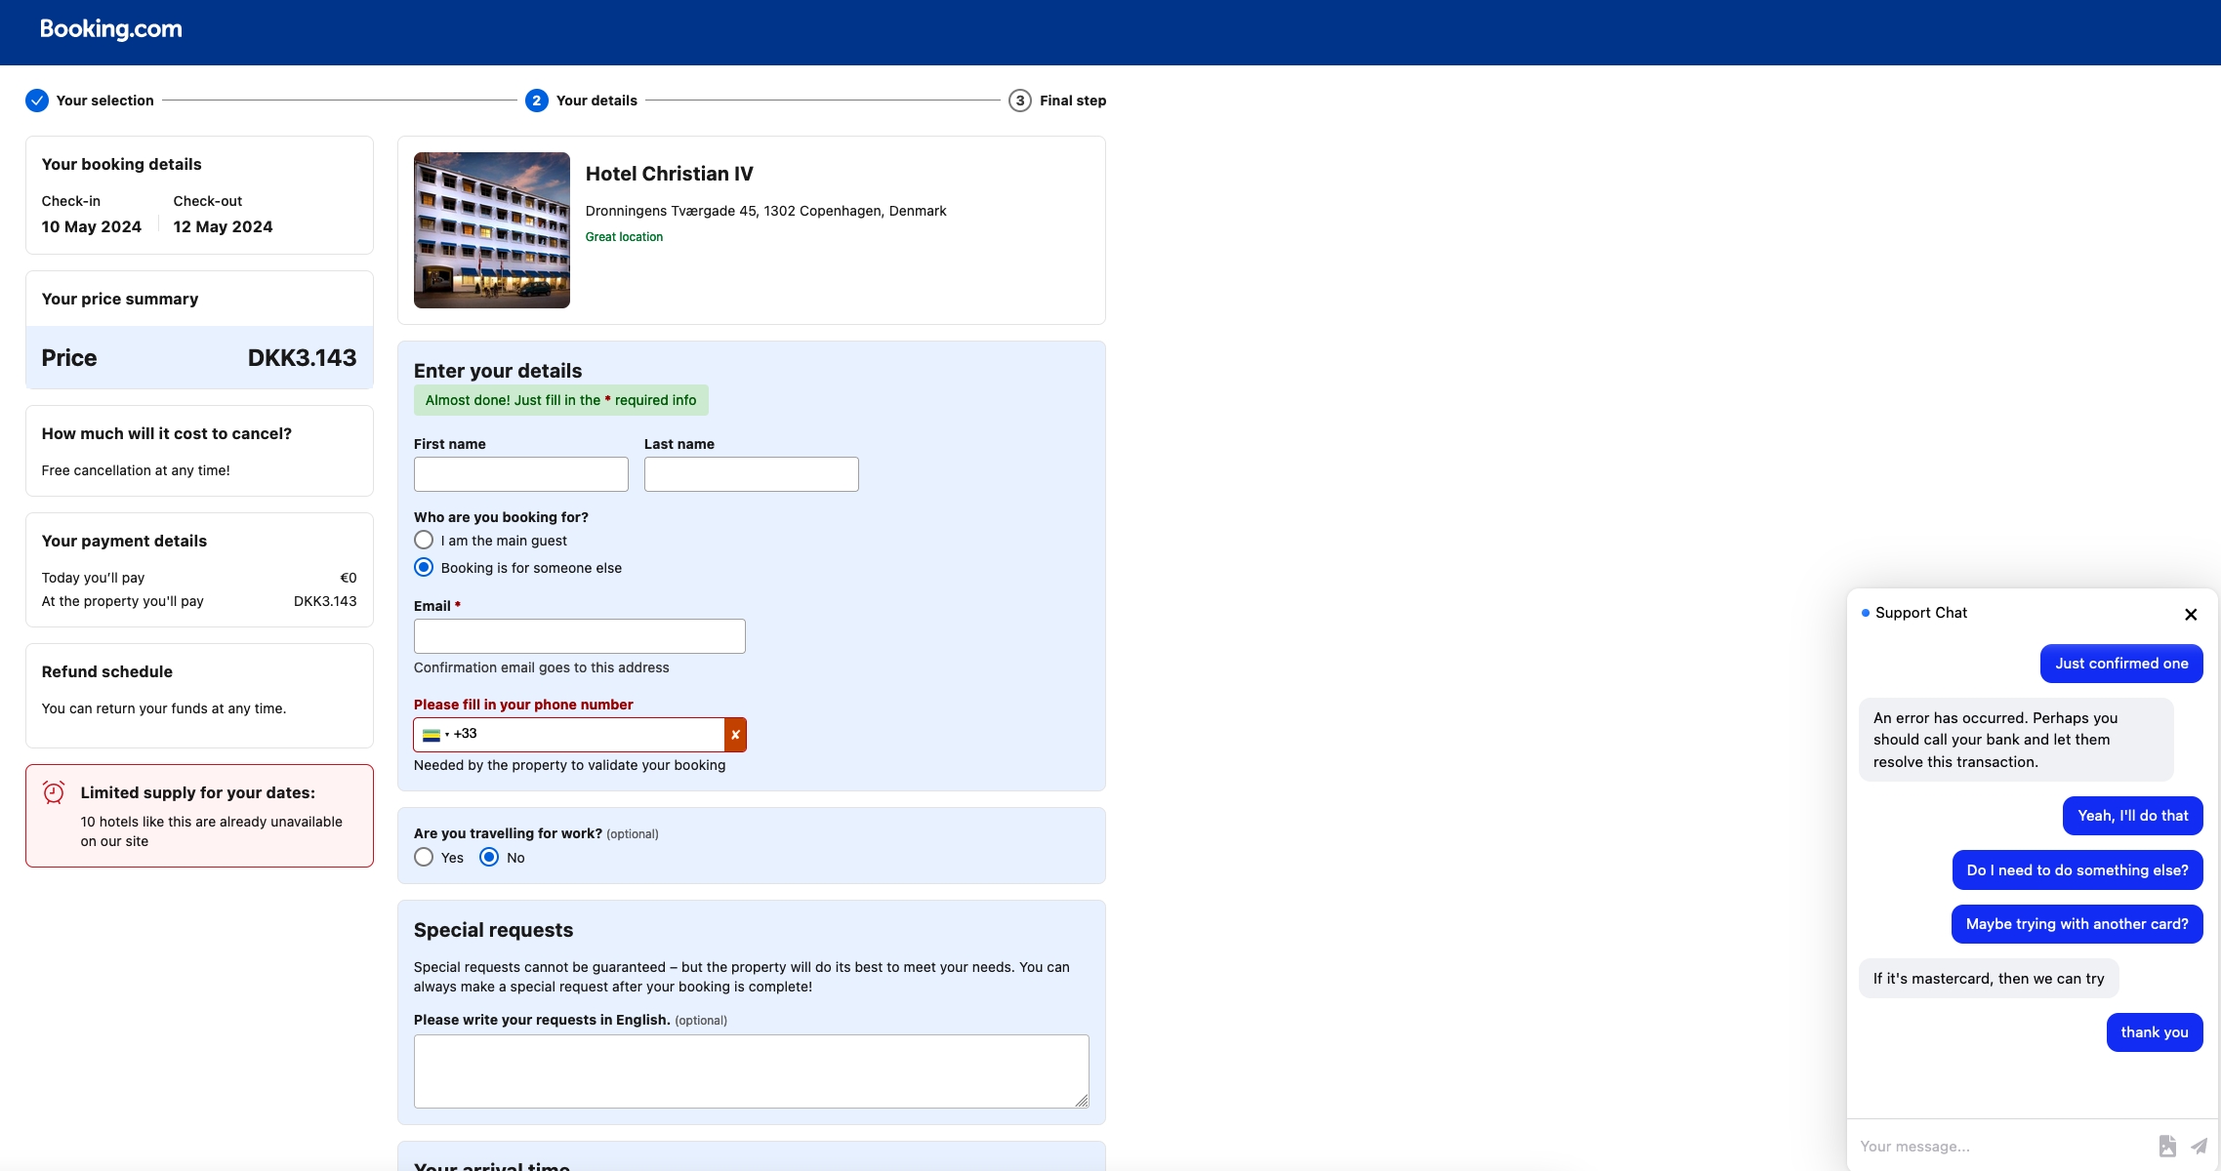Click the Booking.com logo
The height and width of the screenshot is (1171, 2221).
(110, 29)
